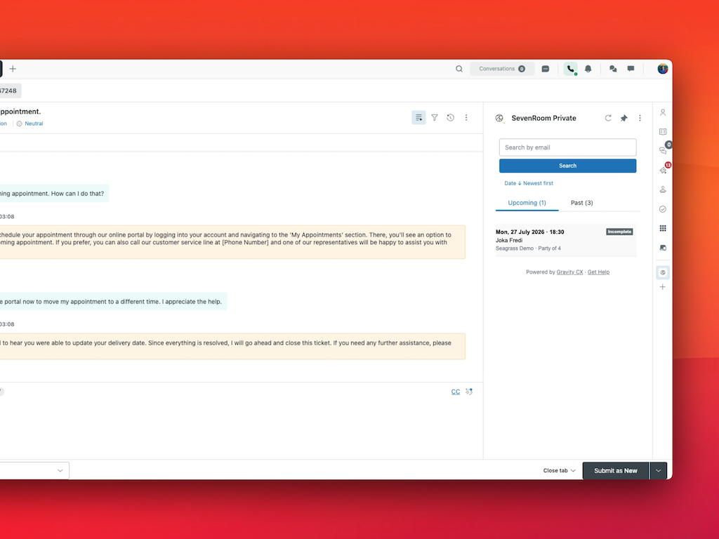Add an app with sidebar plus icon
The height and width of the screenshot is (539, 719).
click(x=663, y=287)
